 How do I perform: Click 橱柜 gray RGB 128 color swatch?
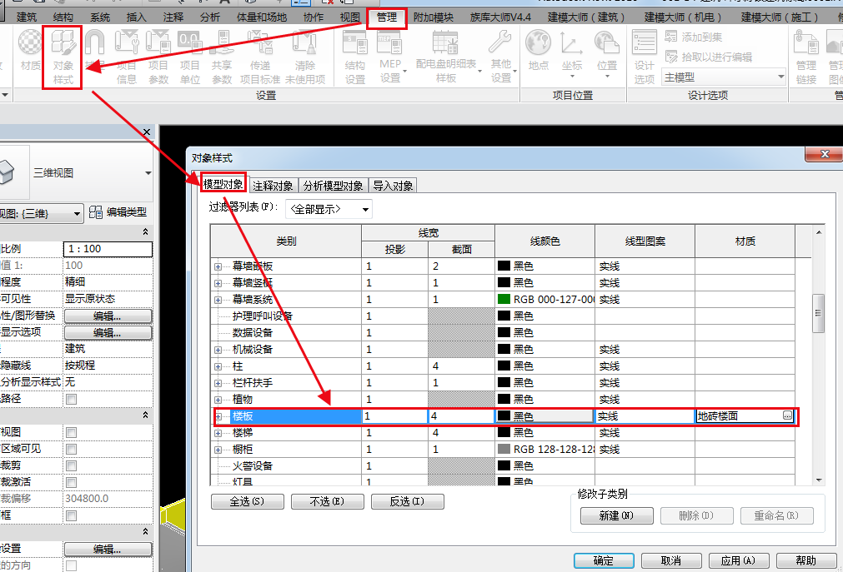(504, 449)
